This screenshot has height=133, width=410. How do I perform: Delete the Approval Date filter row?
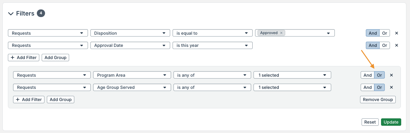click(397, 45)
